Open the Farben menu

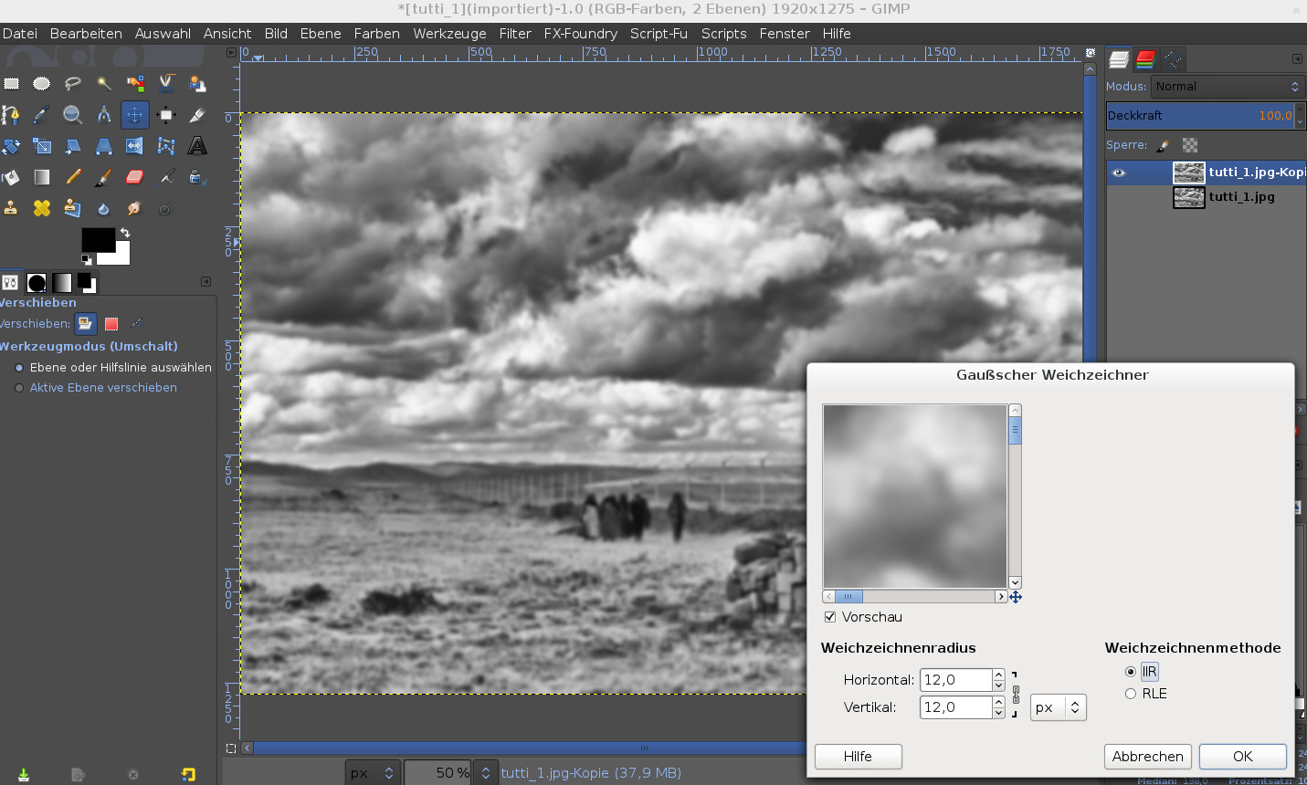(x=376, y=34)
